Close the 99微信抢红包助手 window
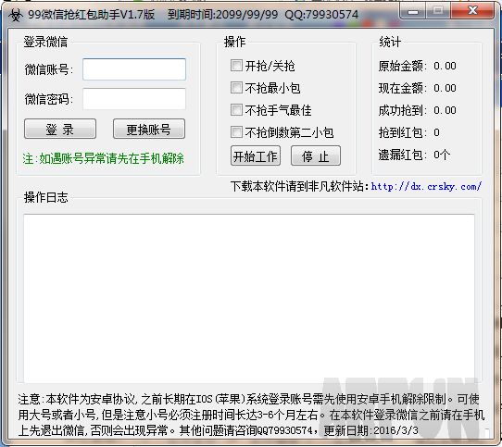Image resolution: width=502 pixels, height=447 pixels. click(x=472, y=11)
